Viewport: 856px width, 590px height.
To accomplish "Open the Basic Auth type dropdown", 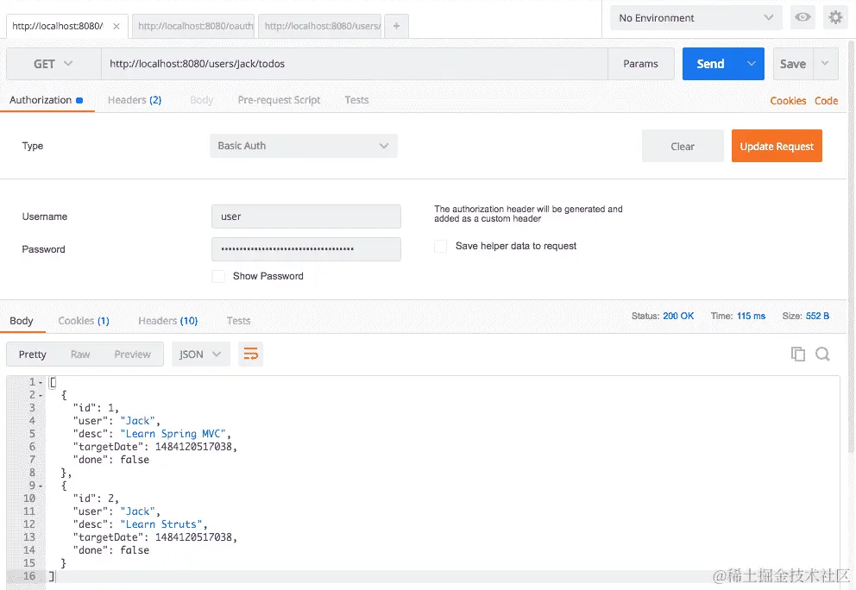I will 304,146.
